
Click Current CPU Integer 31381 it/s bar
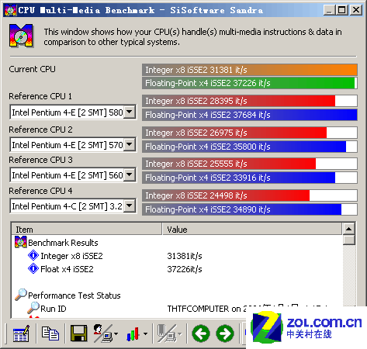250,70
